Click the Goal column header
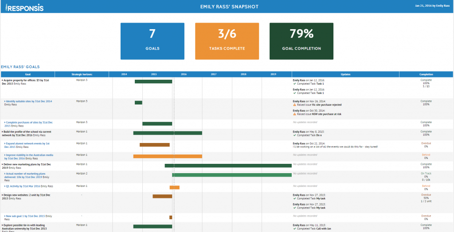This screenshot has width=454, height=232. coord(28,74)
